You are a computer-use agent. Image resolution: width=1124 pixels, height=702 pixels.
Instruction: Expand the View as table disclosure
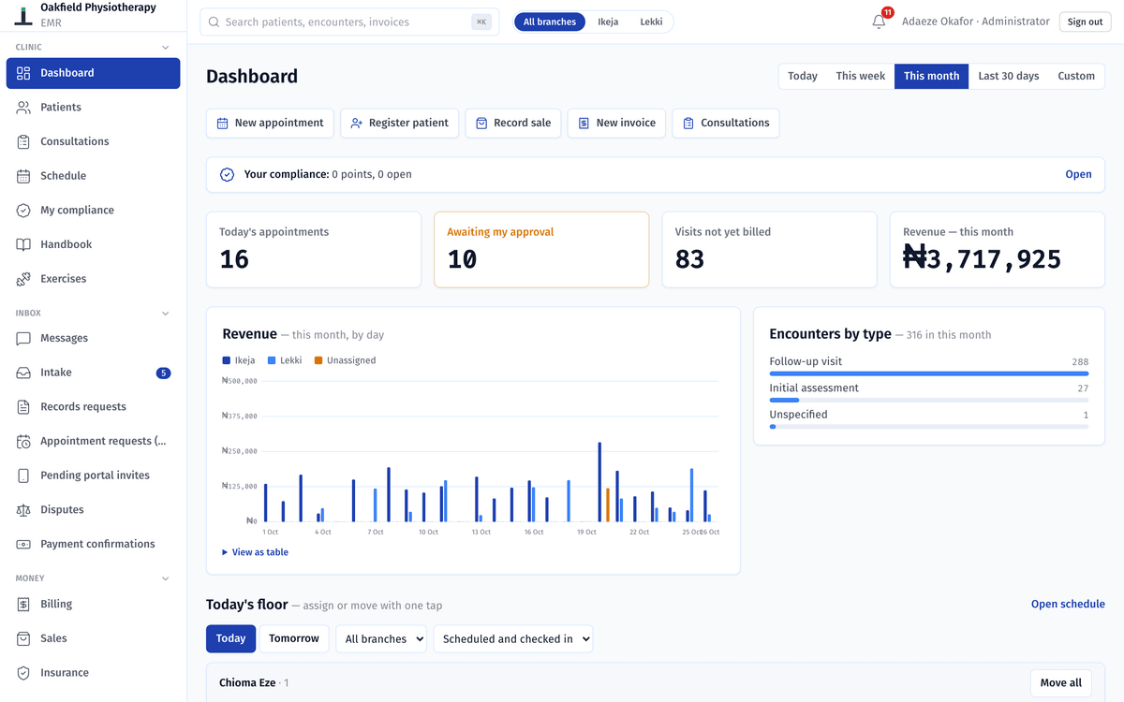coord(256,552)
